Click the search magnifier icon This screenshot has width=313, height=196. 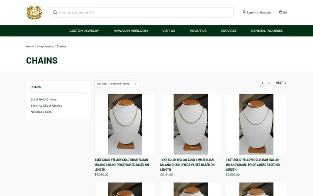tap(55, 13)
